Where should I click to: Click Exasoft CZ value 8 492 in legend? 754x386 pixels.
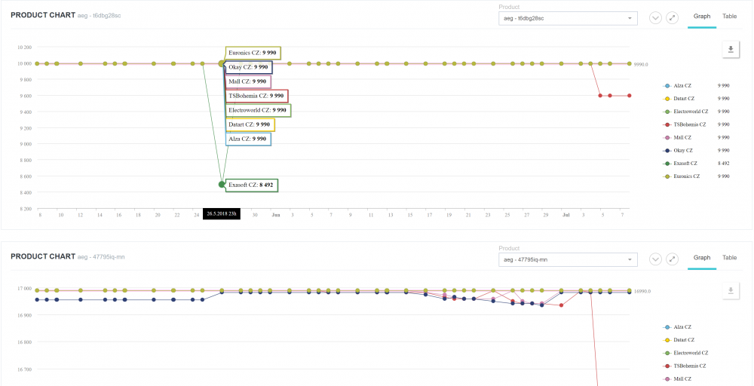point(723,164)
